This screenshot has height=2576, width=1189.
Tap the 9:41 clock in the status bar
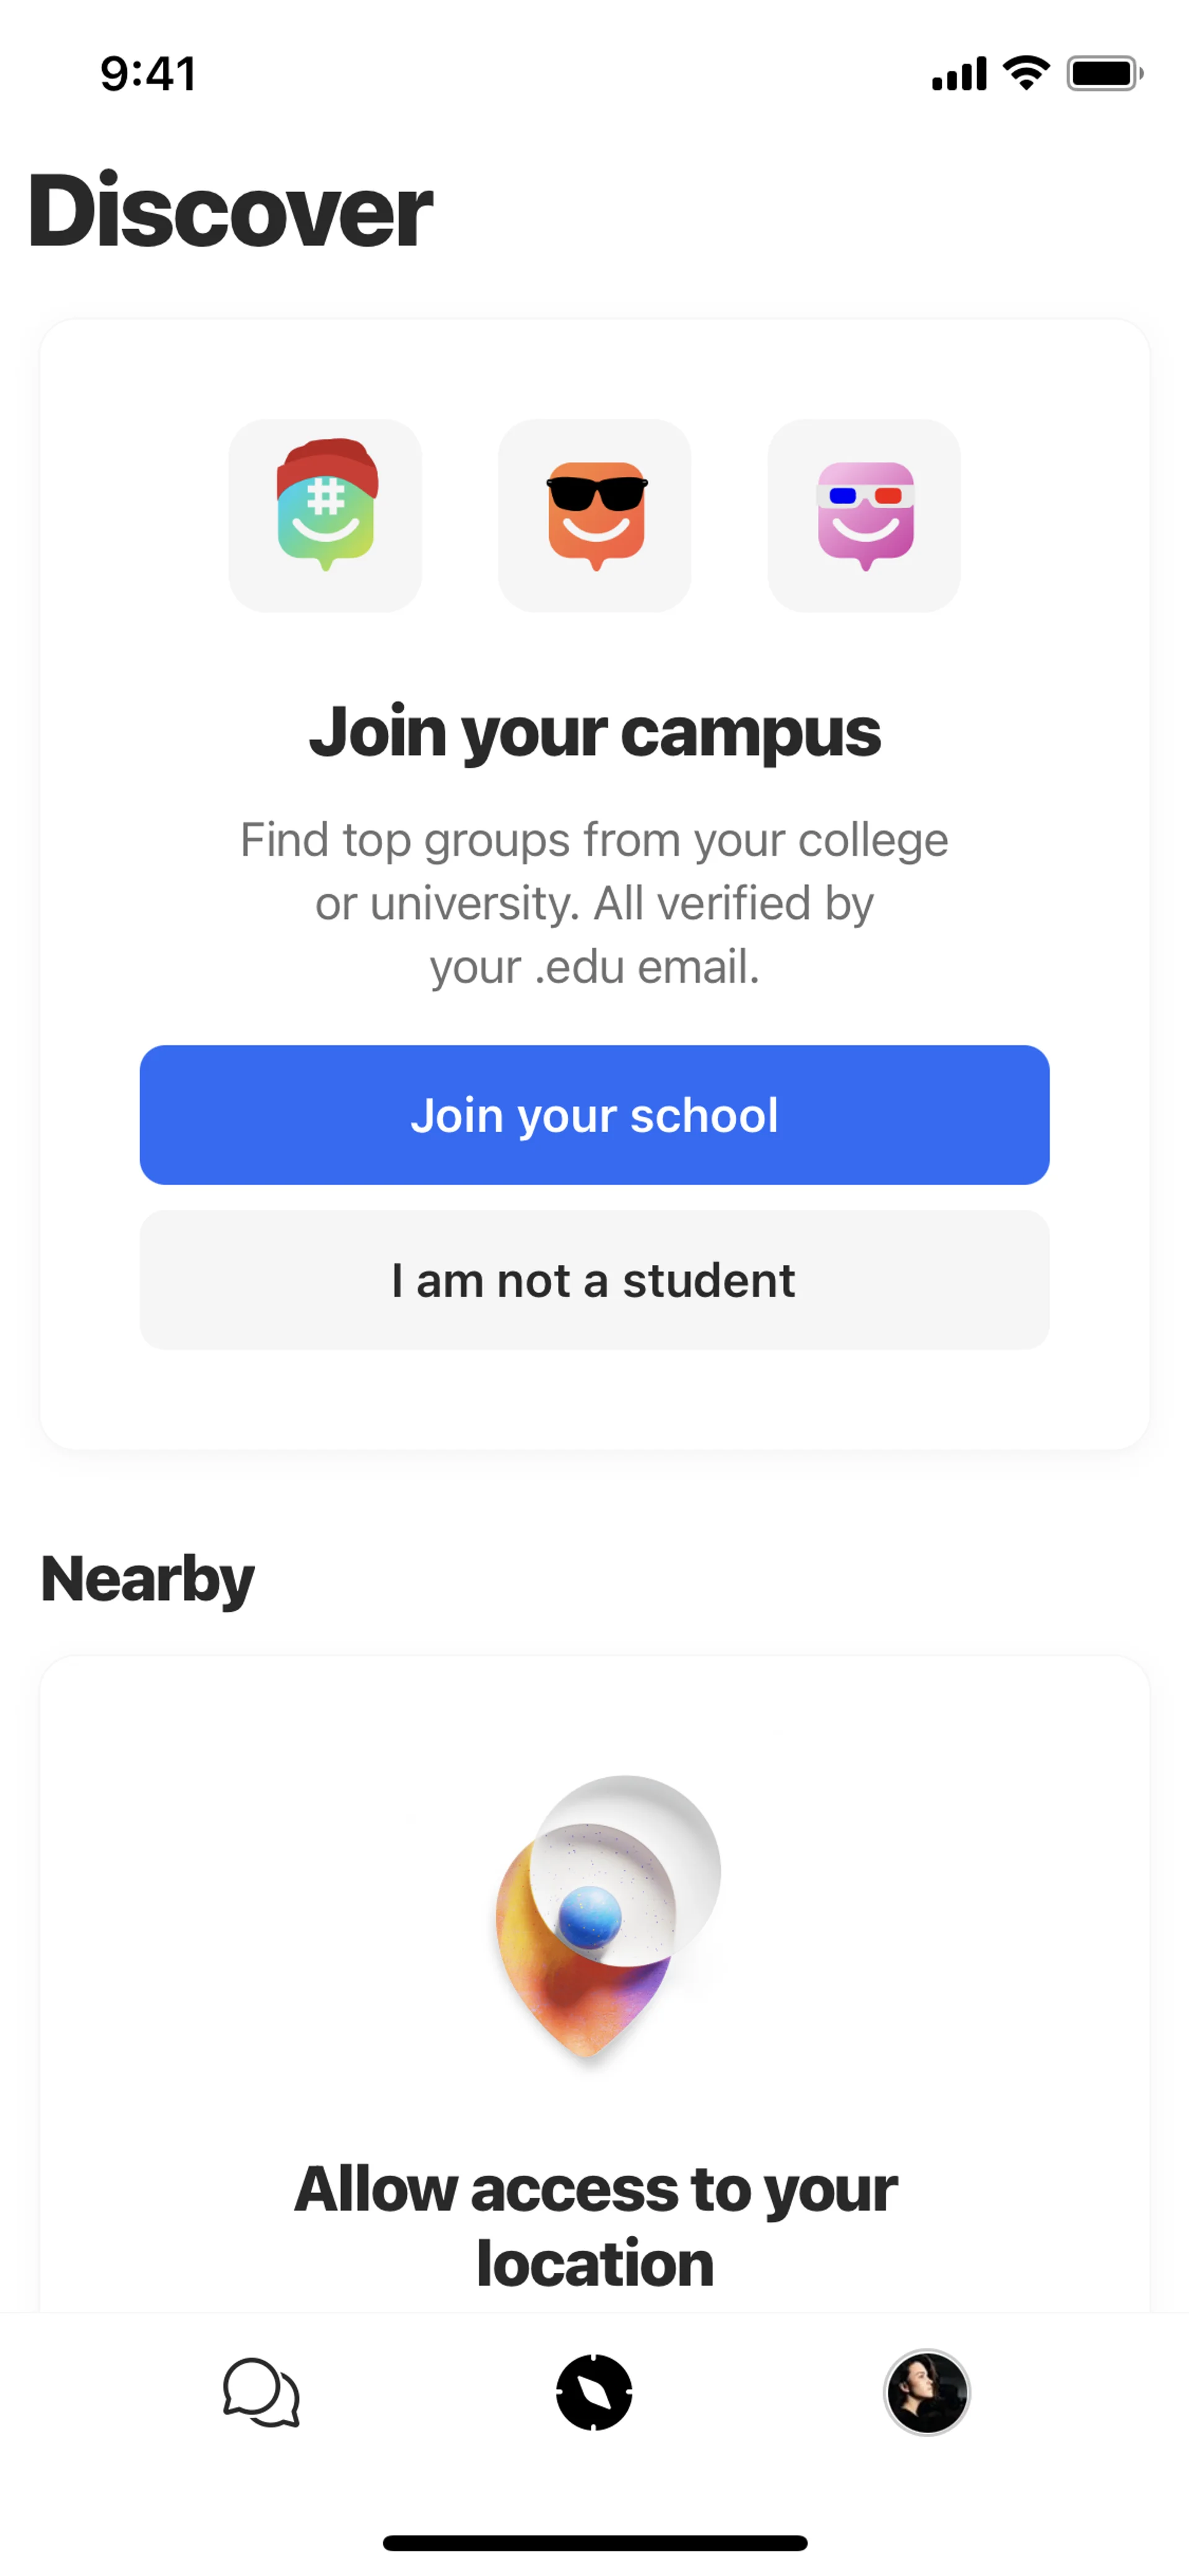[x=148, y=73]
